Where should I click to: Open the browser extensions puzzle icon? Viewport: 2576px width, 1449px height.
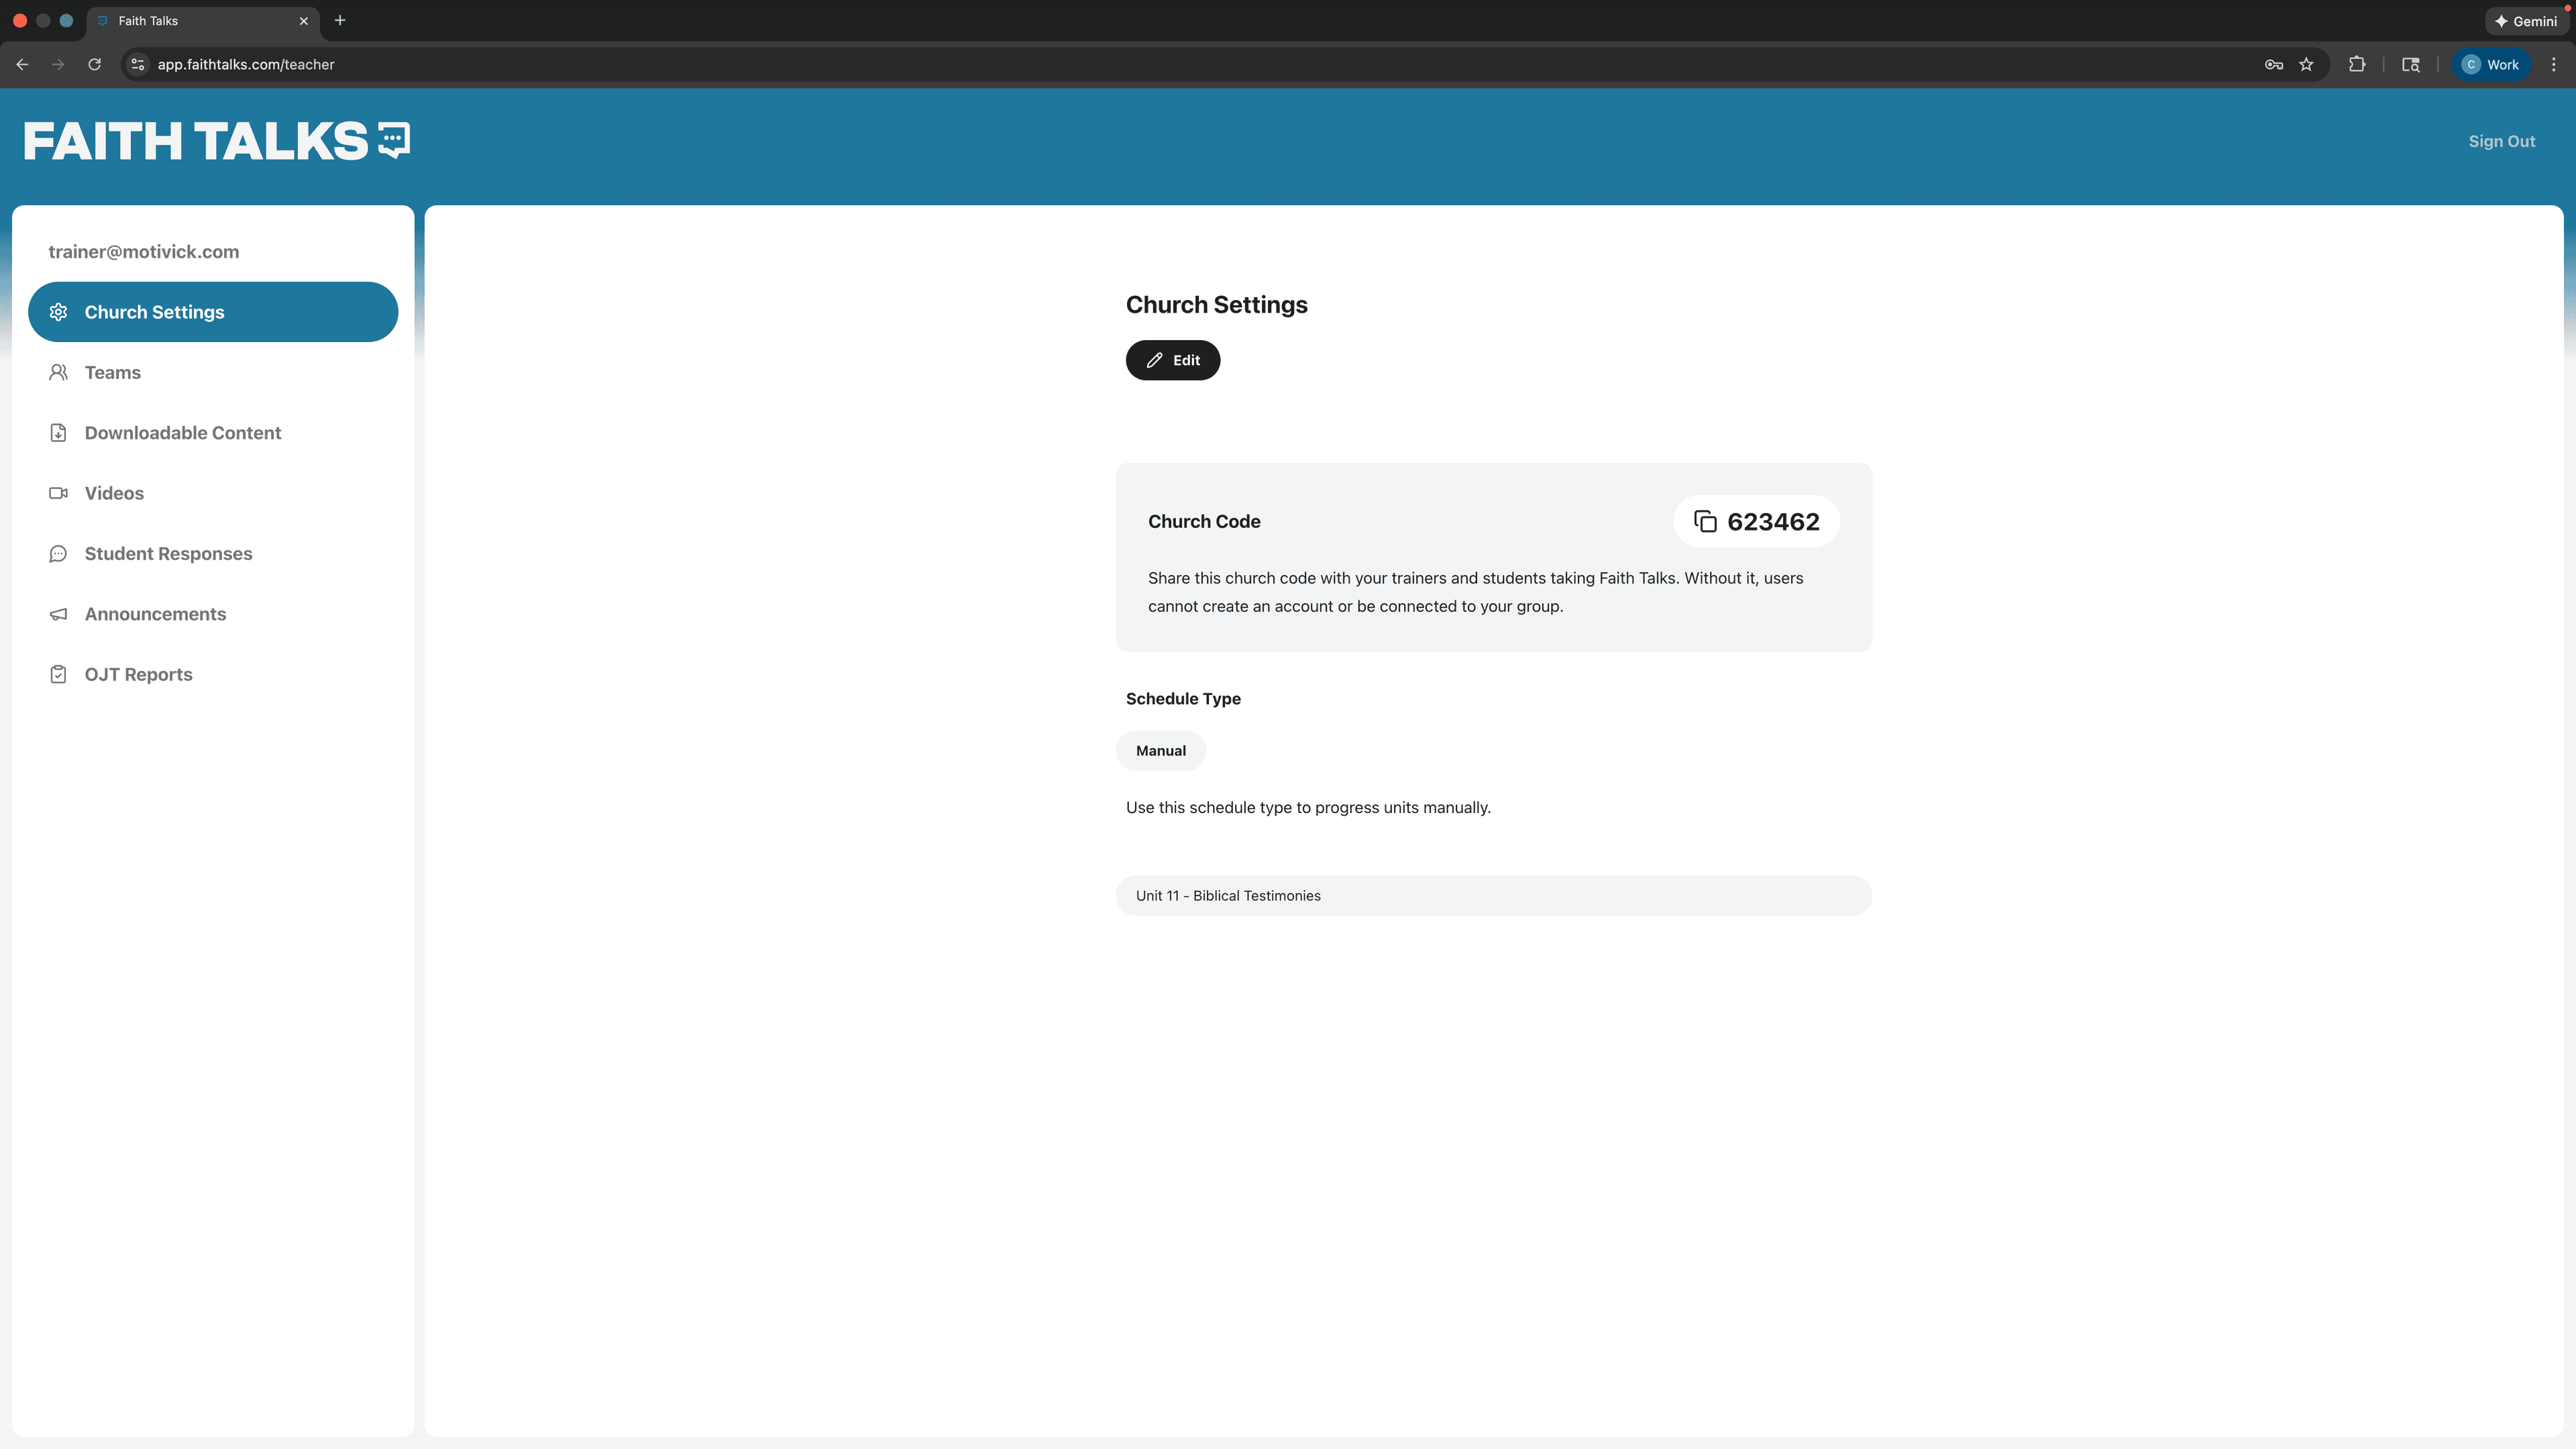pos(2357,64)
